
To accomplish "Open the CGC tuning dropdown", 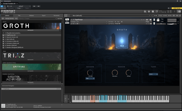I will [x=153, y=74].
